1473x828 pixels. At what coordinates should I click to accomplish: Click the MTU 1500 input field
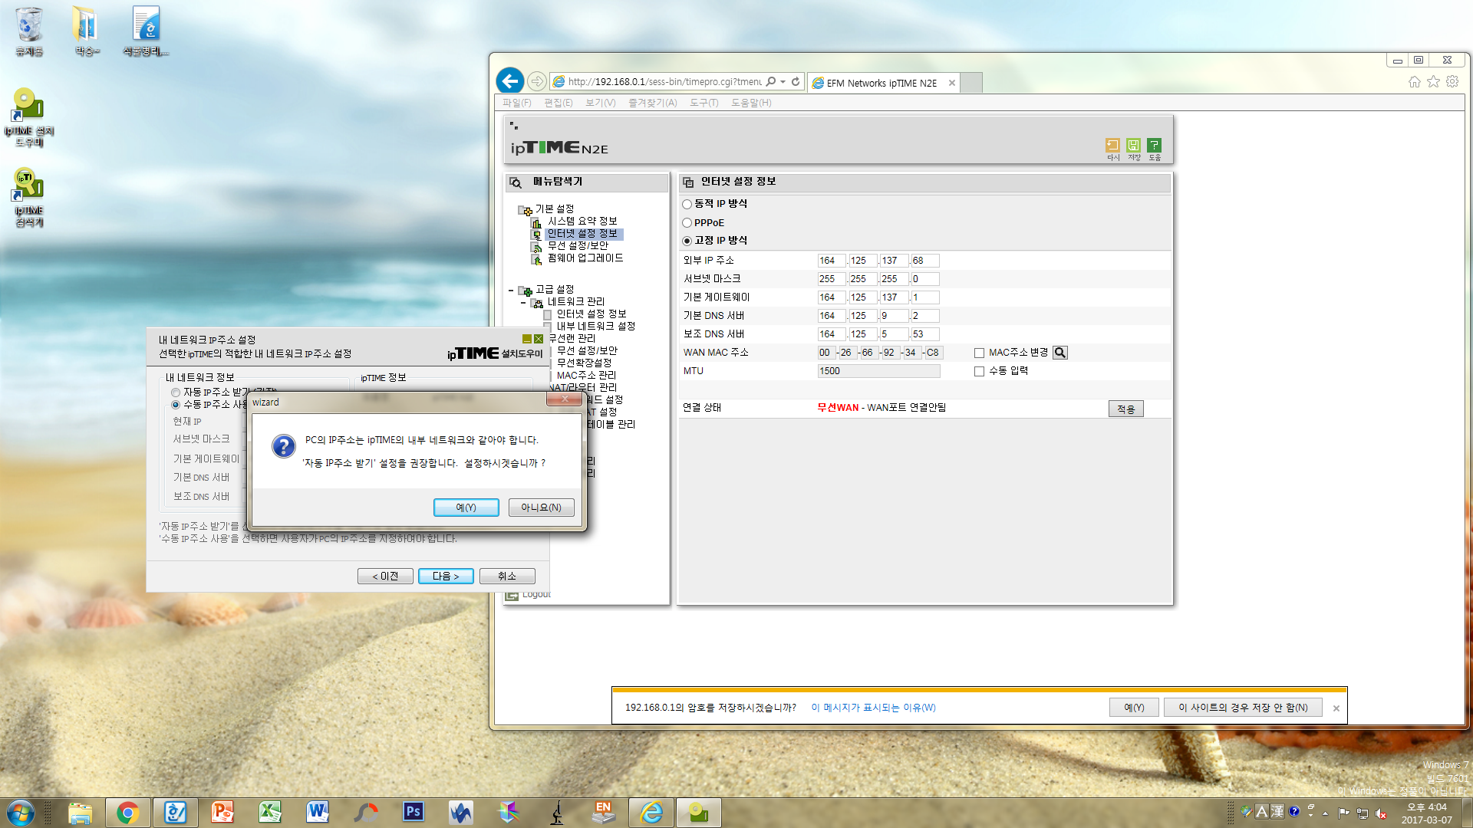click(878, 371)
